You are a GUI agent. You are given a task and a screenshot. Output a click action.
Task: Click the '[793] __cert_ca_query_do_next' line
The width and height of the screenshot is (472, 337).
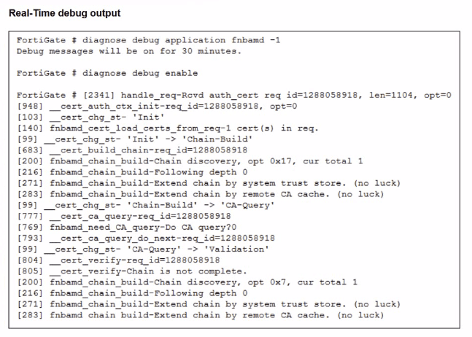(x=146, y=238)
